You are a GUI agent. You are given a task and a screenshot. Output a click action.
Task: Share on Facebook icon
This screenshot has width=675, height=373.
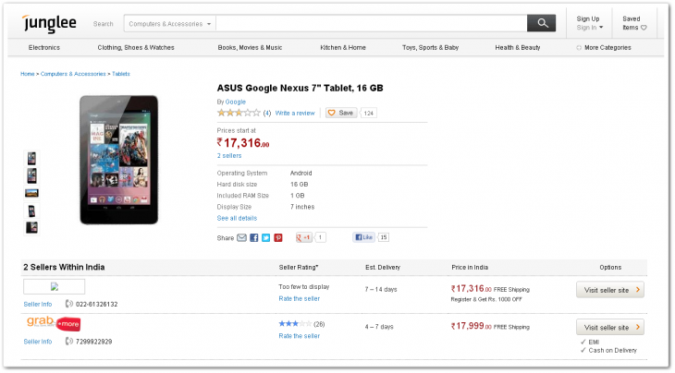click(x=254, y=237)
